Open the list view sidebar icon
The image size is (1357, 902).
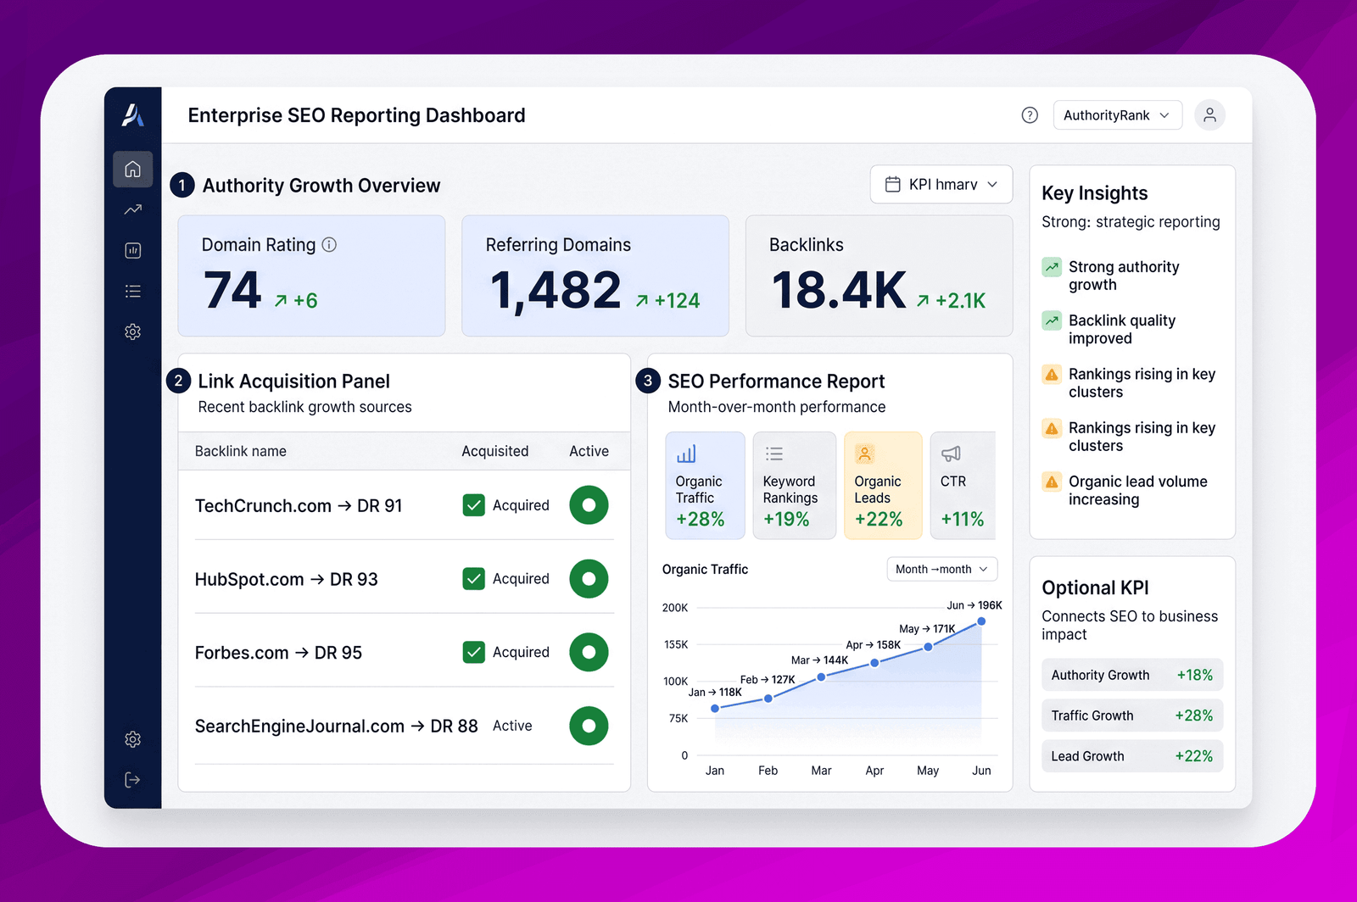click(x=133, y=291)
